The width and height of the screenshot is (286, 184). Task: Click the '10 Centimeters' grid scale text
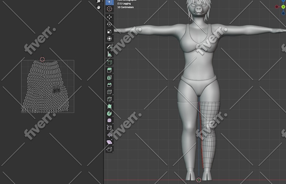[x=125, y=7]
